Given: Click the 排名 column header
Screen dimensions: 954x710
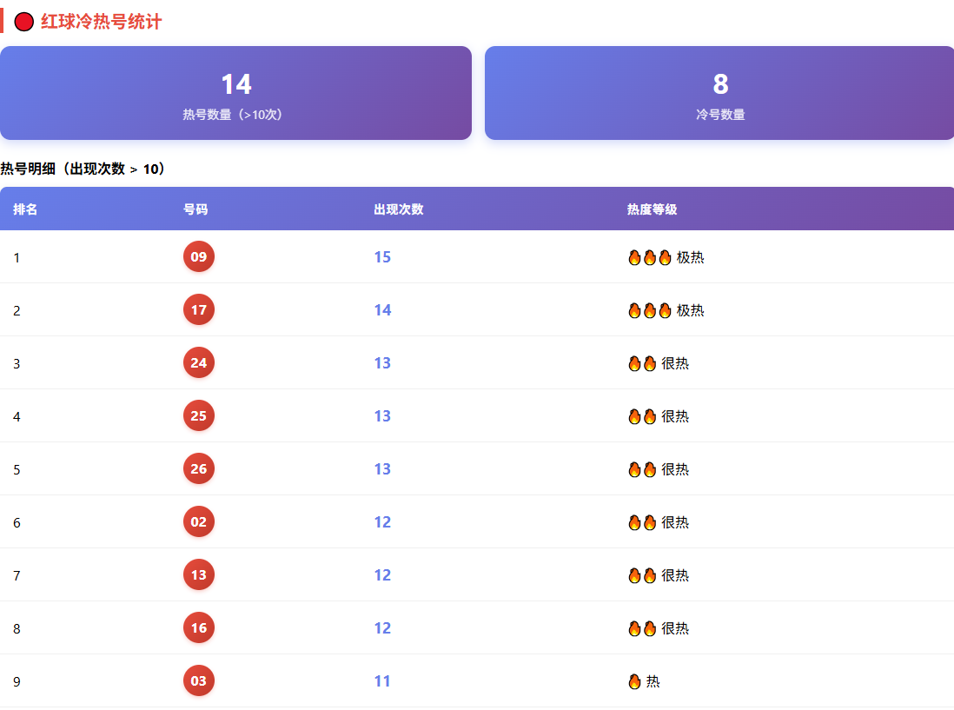Looking at the screenshot, I should point(25,209).
